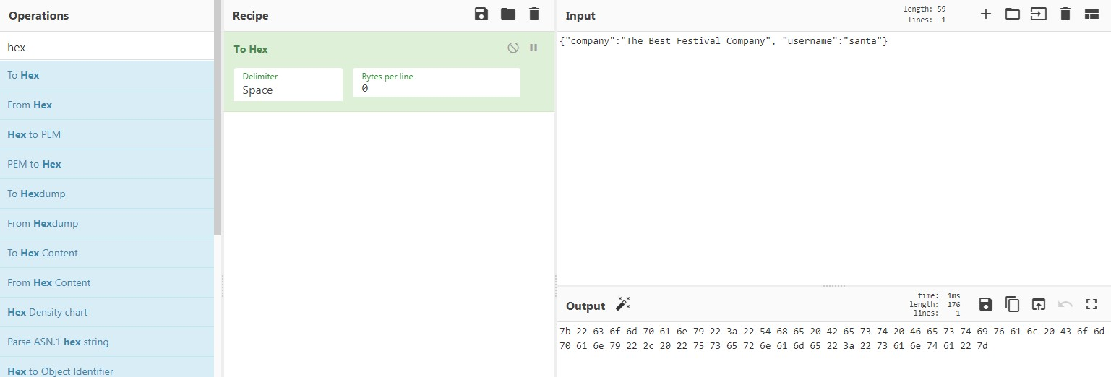Reset pane layout icon
This screenshot has width=1111, height=377.
pos(1091,14)
